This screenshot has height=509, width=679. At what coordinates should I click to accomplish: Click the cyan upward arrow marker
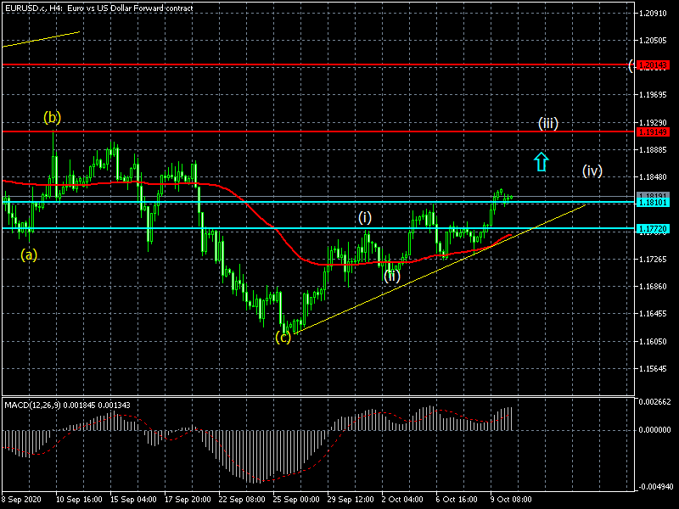(542, 161)
